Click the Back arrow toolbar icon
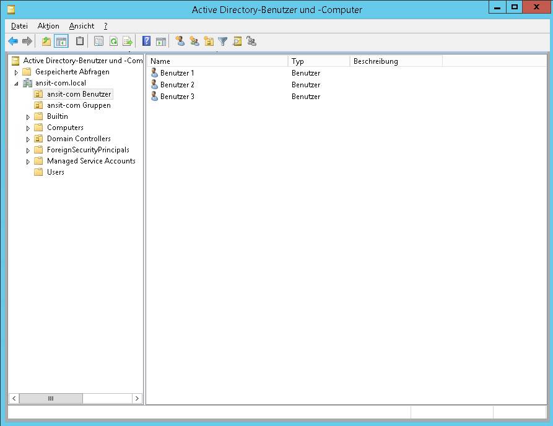553x426 pixels. coord(13,41)
